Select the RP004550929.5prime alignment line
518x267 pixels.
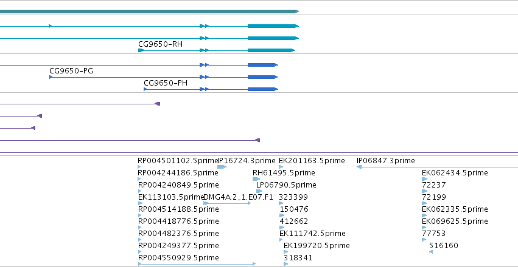pyautogui.click(x=197, y=264)
